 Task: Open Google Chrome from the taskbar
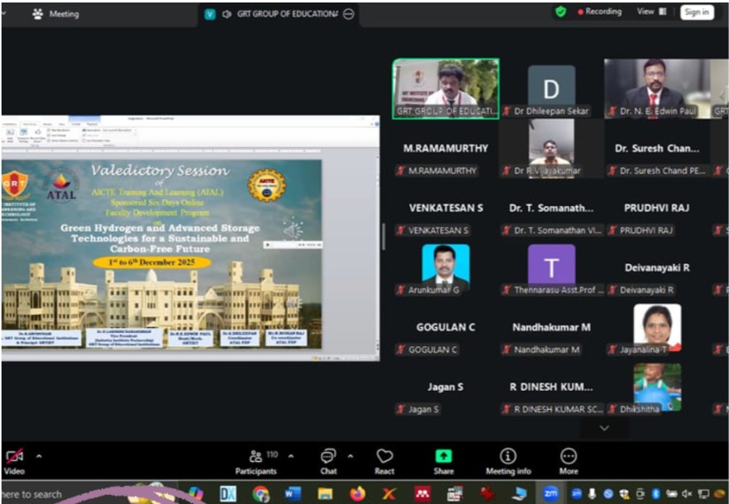[x=261, y=494]
